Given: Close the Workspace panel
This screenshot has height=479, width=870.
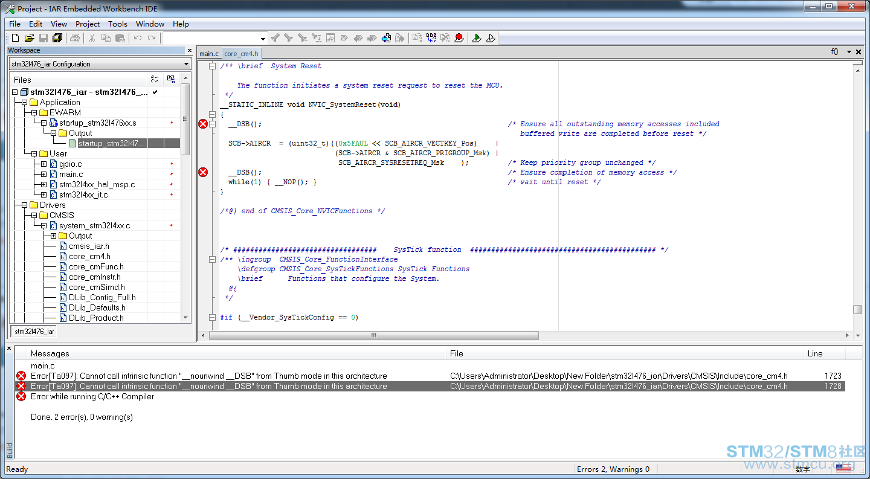Looking at the screenshot, I should [189, 51].
